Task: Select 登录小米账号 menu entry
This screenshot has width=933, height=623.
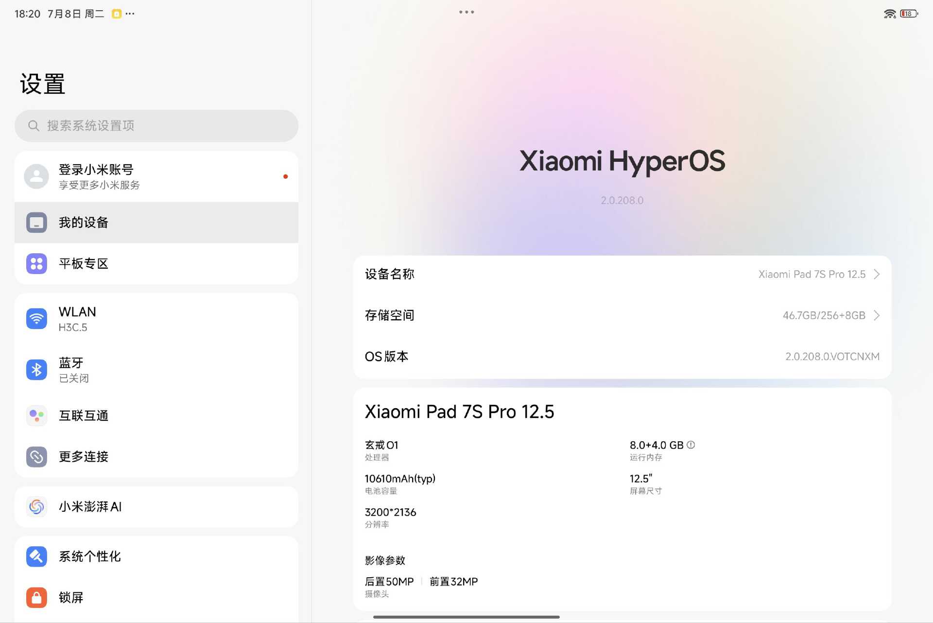Action: click(x=156, y=176)
